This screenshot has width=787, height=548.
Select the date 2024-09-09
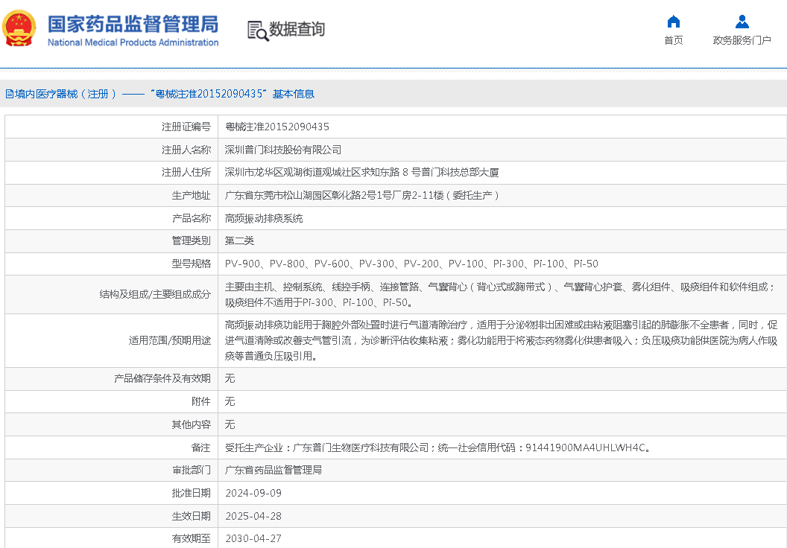[253, 494]
